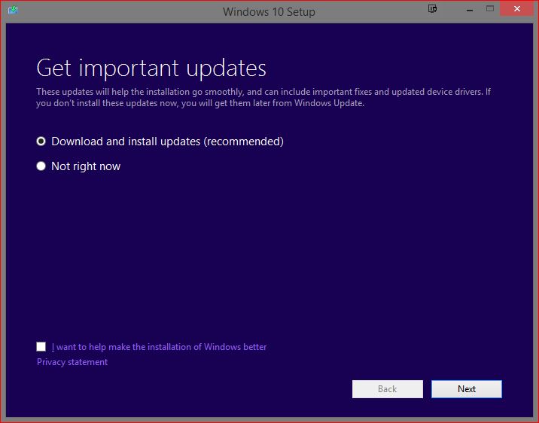This screenshot has height=423, width=539.
Task: Select Download and install updates radio button
Action: (x=41, y=142)
